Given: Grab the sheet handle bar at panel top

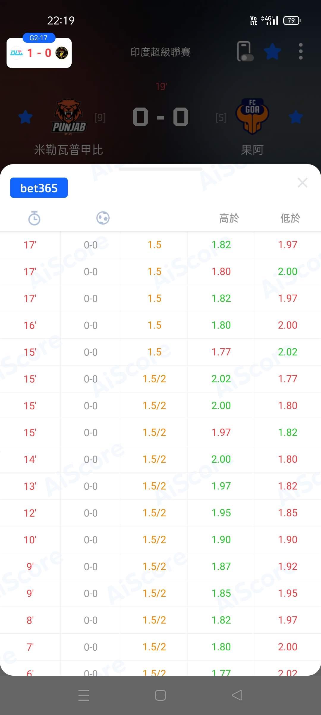Looking at the screenshot, I should [160, 169].
